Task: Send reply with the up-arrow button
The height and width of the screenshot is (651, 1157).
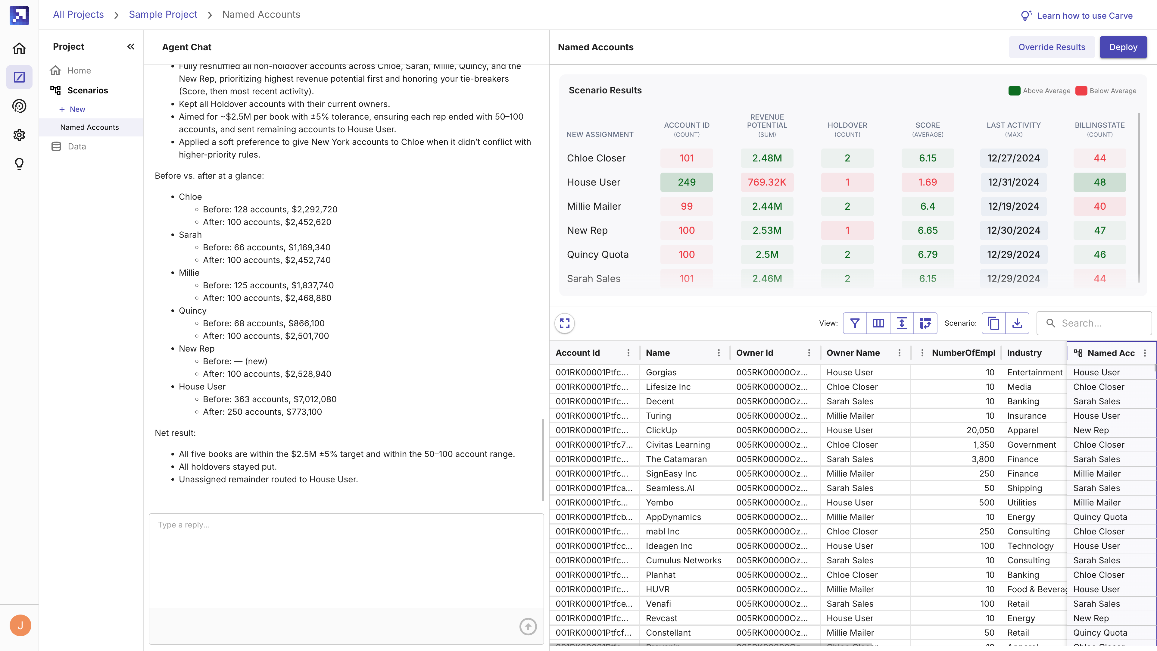Action: click(528, 626)
